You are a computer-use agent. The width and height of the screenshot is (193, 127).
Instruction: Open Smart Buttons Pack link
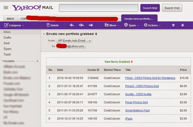point(137,111)
